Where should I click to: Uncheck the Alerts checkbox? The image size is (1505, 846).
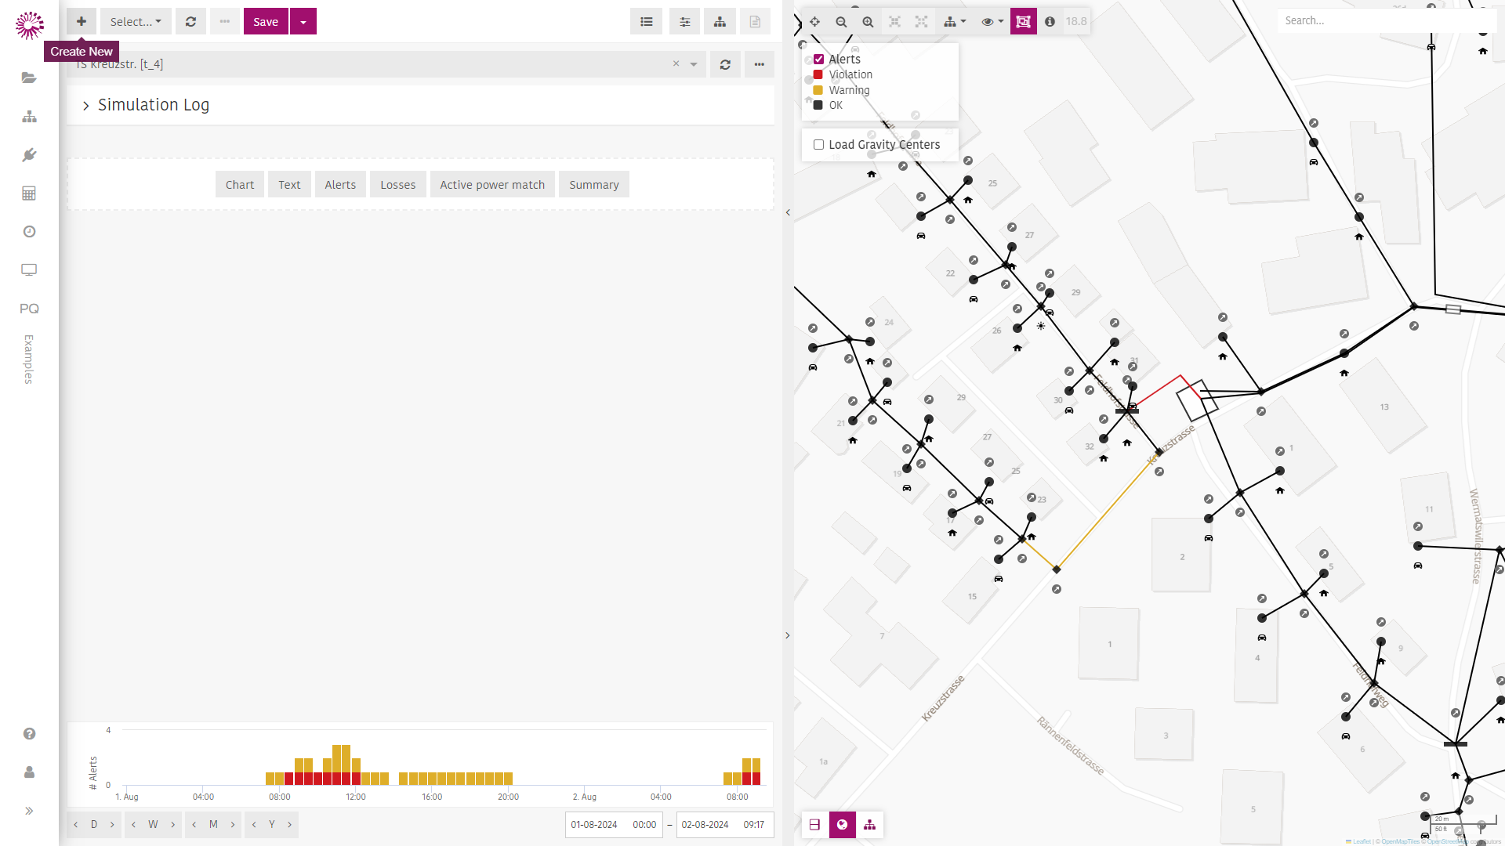point(818,60)
